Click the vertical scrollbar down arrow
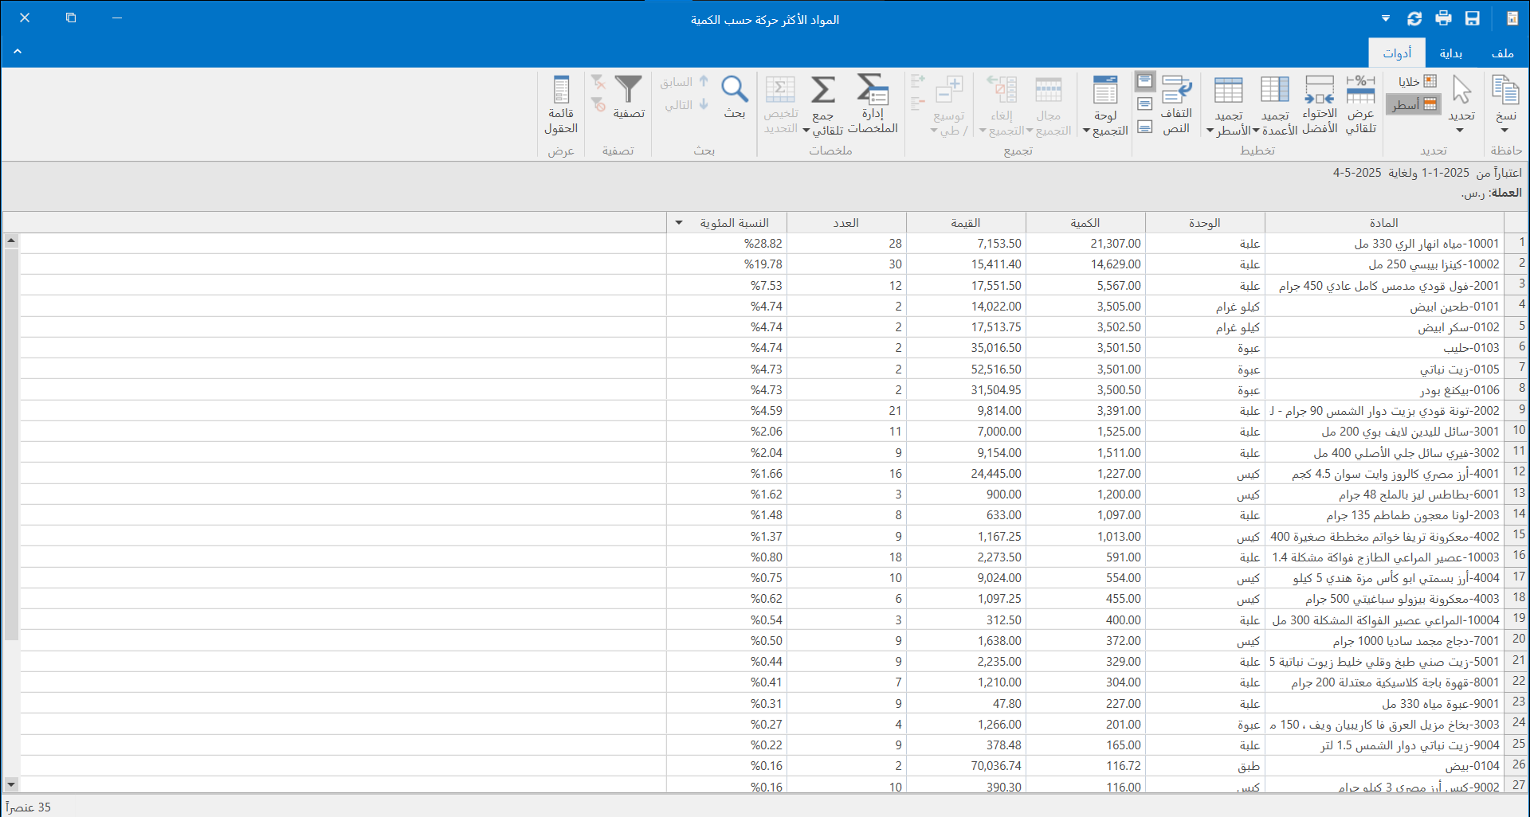1530x817 pixels. [11, 784]
